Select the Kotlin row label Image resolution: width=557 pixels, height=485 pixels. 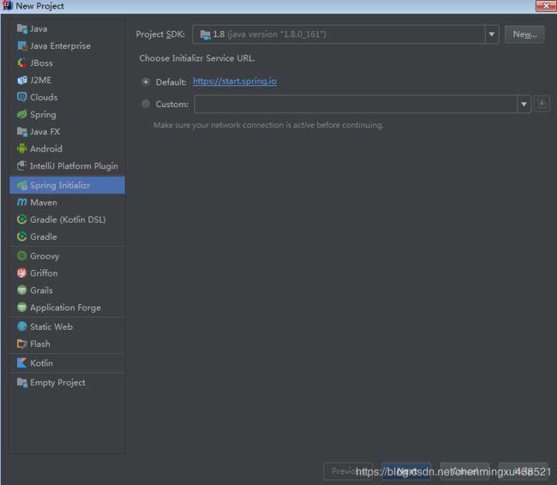[x=41, y=363]
